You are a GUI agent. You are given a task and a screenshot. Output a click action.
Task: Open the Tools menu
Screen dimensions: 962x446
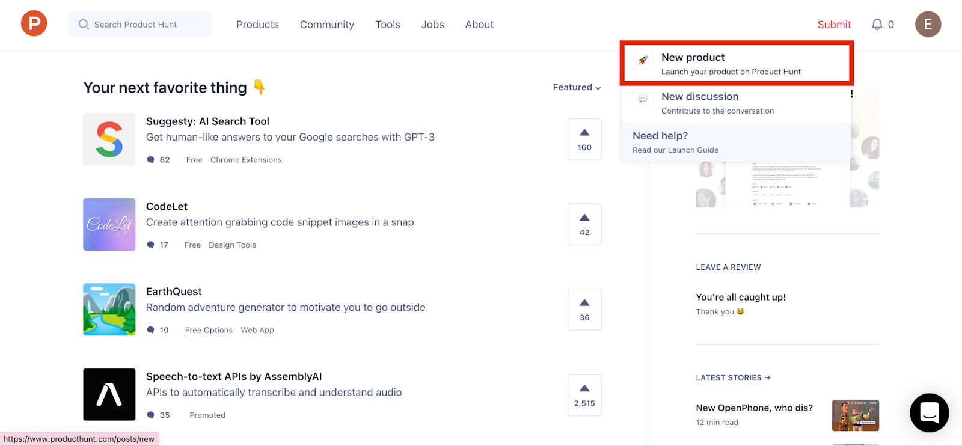(x=388, y=25)
